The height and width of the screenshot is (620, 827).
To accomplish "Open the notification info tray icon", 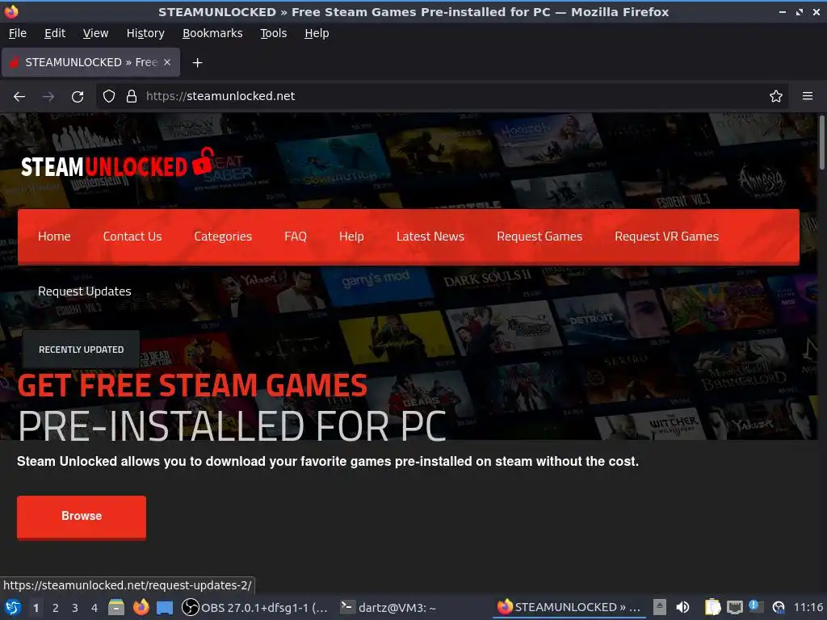I will pos(755,606).
